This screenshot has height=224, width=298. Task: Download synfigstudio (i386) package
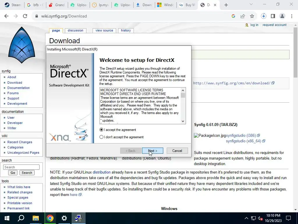click(243, 135)
